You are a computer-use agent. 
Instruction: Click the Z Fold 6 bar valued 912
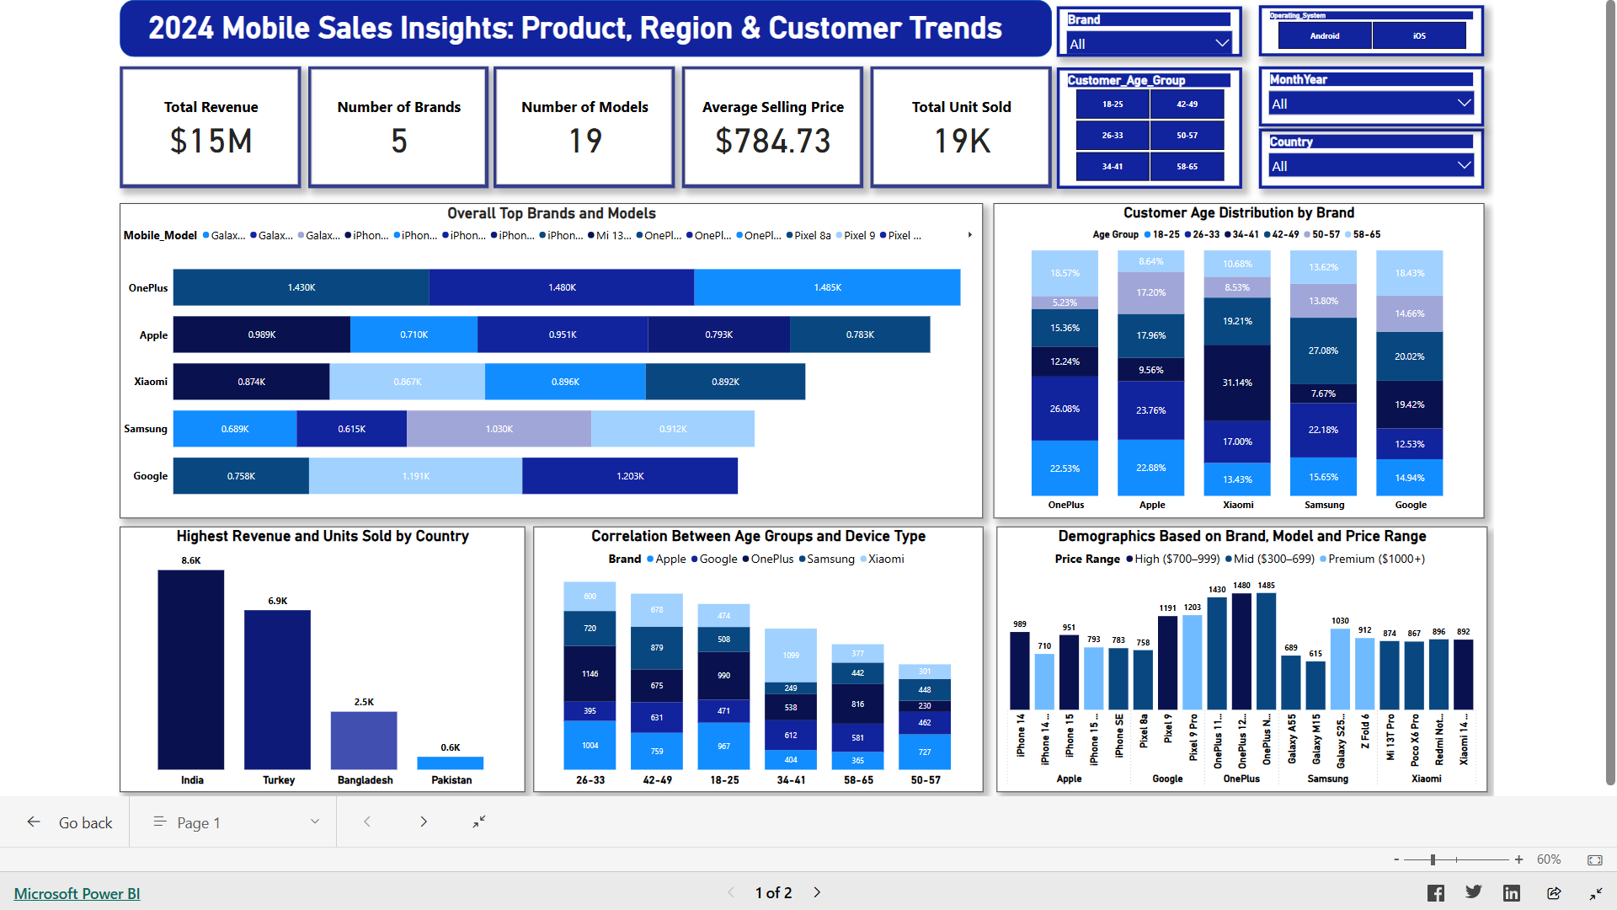1365,673
